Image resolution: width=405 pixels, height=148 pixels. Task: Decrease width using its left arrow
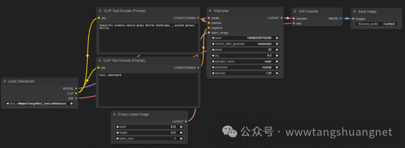pyautogui.click(x=117, y=127)
